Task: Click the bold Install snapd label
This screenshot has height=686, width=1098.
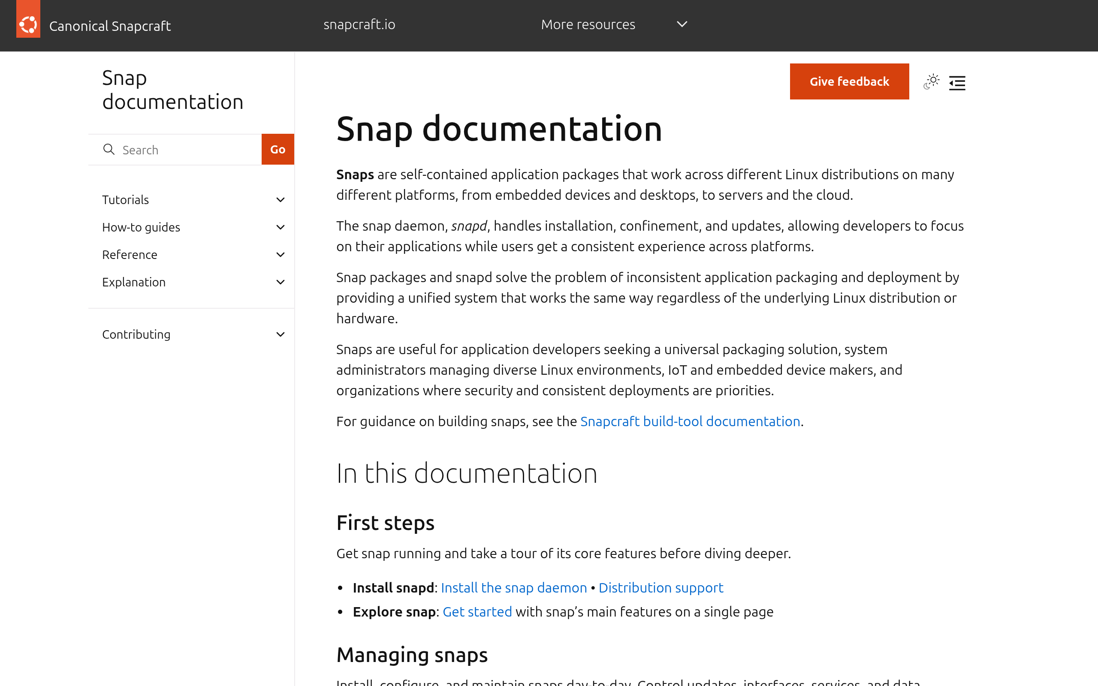Action: (x=393, y=588)
